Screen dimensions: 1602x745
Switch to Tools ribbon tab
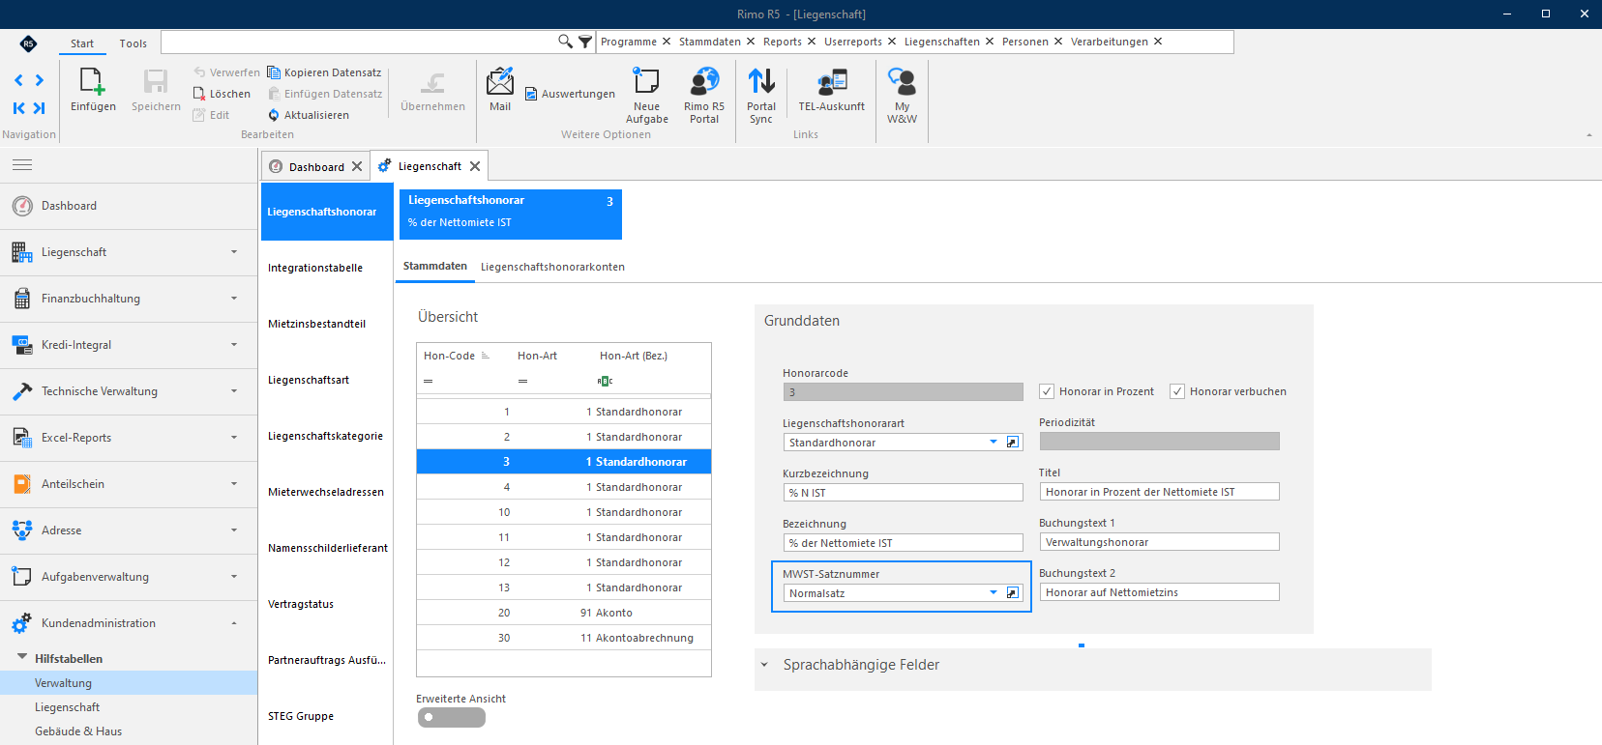coord(133,43)
